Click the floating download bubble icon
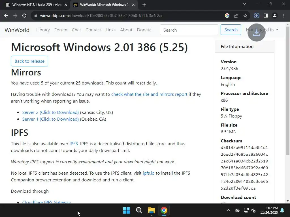Screen dimensions: 290x217 [x=257, y=32]
